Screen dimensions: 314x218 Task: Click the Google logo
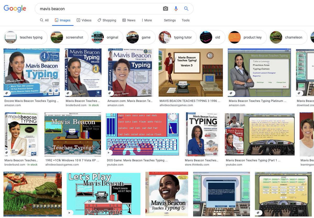point(15,9)
